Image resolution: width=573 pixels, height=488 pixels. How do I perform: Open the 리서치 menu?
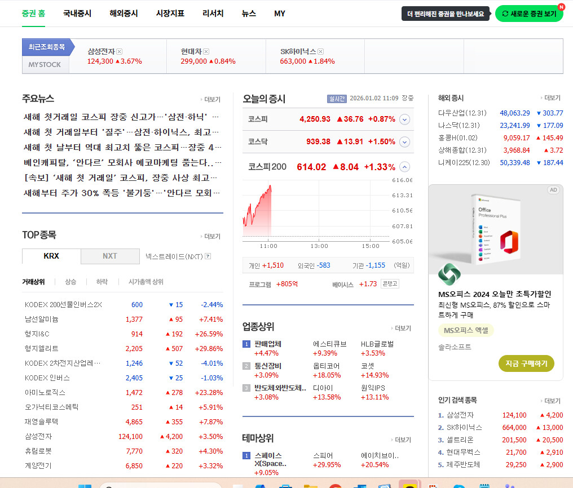tap(213, 14)
